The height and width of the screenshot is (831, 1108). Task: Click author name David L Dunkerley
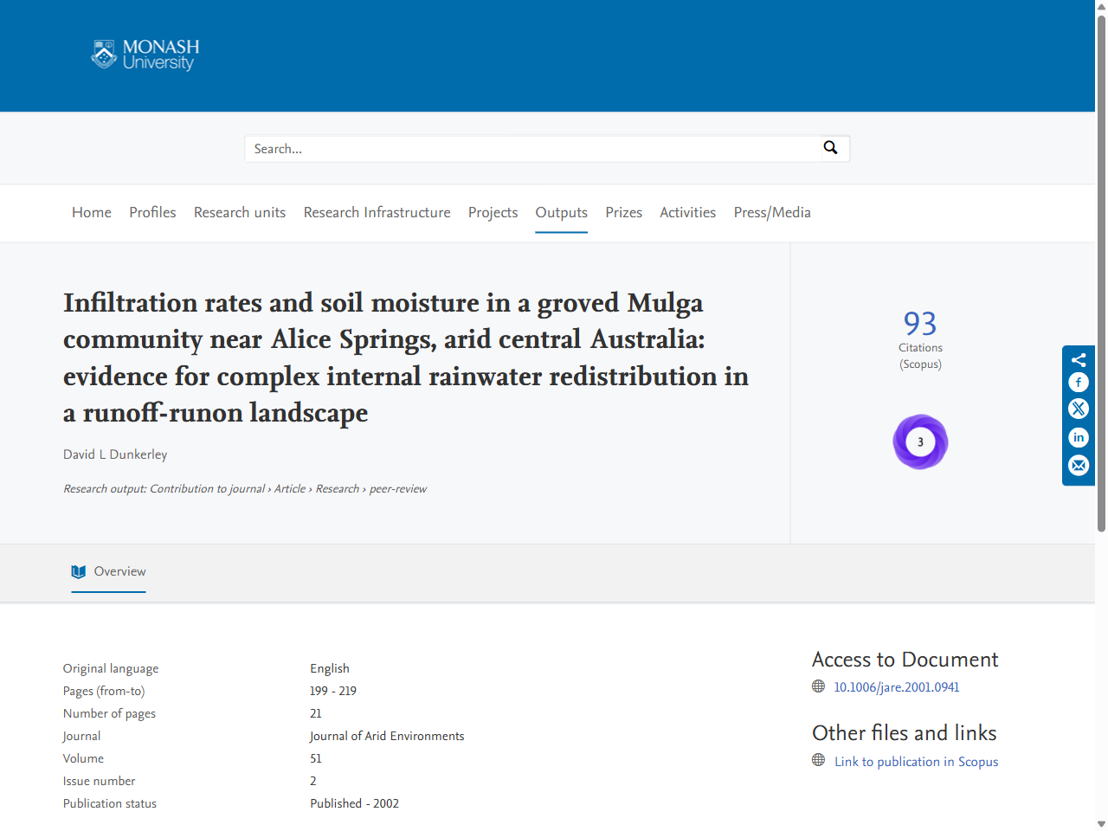pos(115,454)
